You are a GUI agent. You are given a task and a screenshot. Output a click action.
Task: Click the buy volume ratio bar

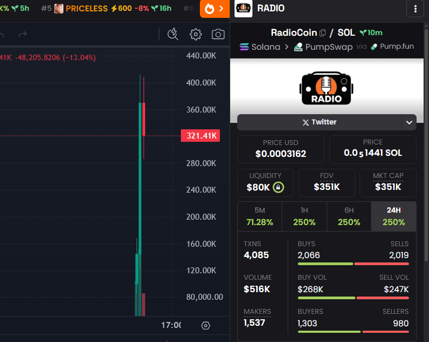(353, 298)
